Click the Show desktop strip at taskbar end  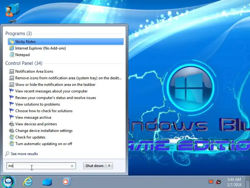click(x=248, y=182)
